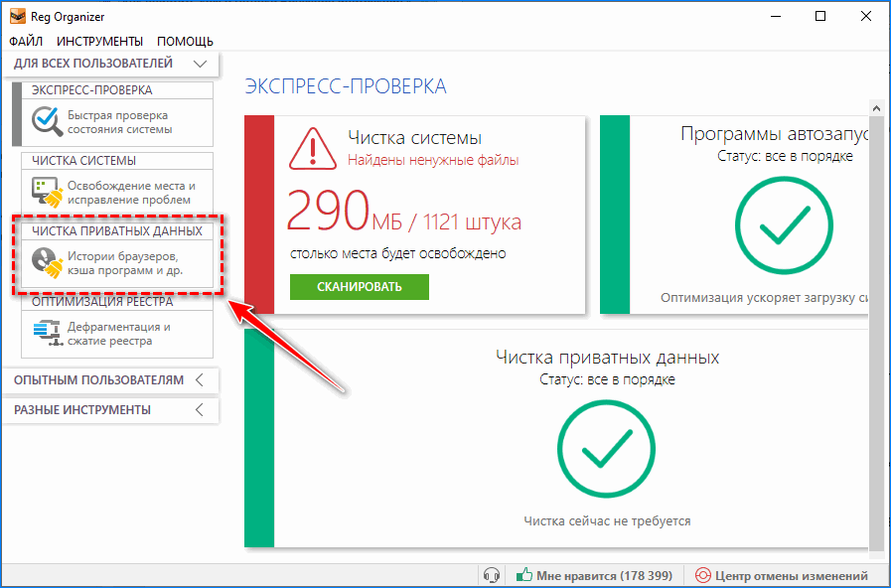The image size is (891, 588).
Task: Collapse the ДЛЯ ВСЕХ ПОЛЬЗОВАТЕЛЕЙ section
Action: point(201,64)
